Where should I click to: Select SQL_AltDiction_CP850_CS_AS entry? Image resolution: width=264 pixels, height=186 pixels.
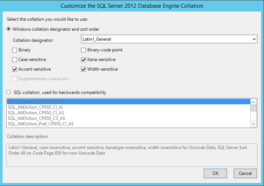tap(129, 118)
